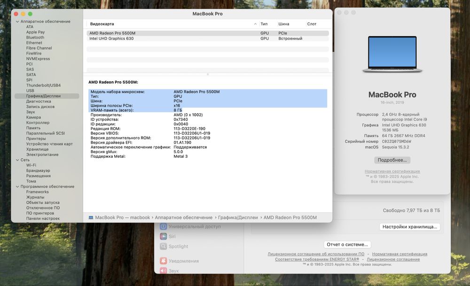The height and width of the screenshot is (286, 470).
Task: Click Отчет о системе... button
Action: click(x=347, y=245)
